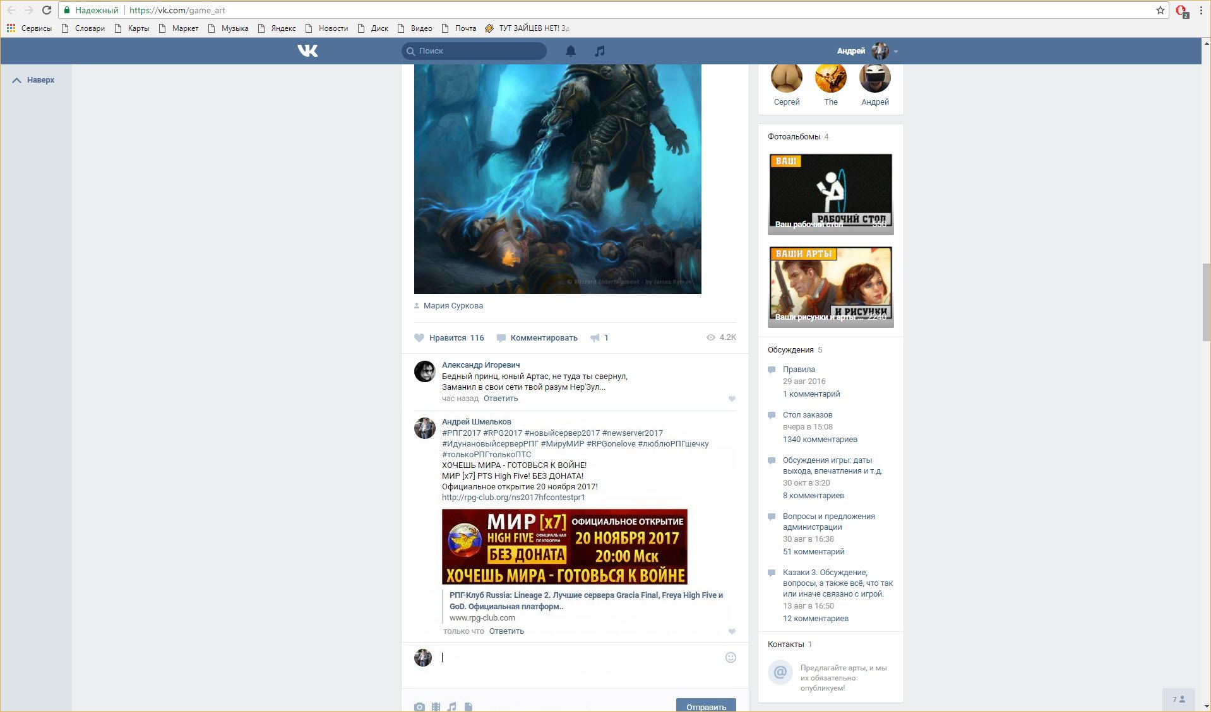The height and width of the screenshot is (712, 1211).
Task: Open the Правила discussion
Action: (x=799, y=370)
